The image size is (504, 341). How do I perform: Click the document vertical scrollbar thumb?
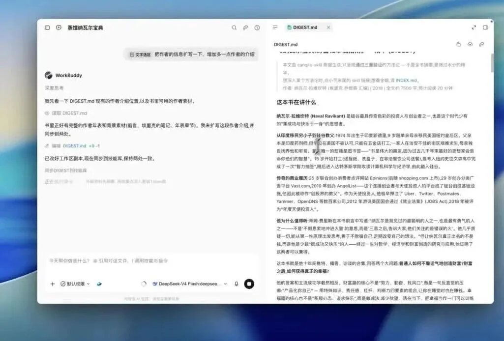click(x=492, y=63)
